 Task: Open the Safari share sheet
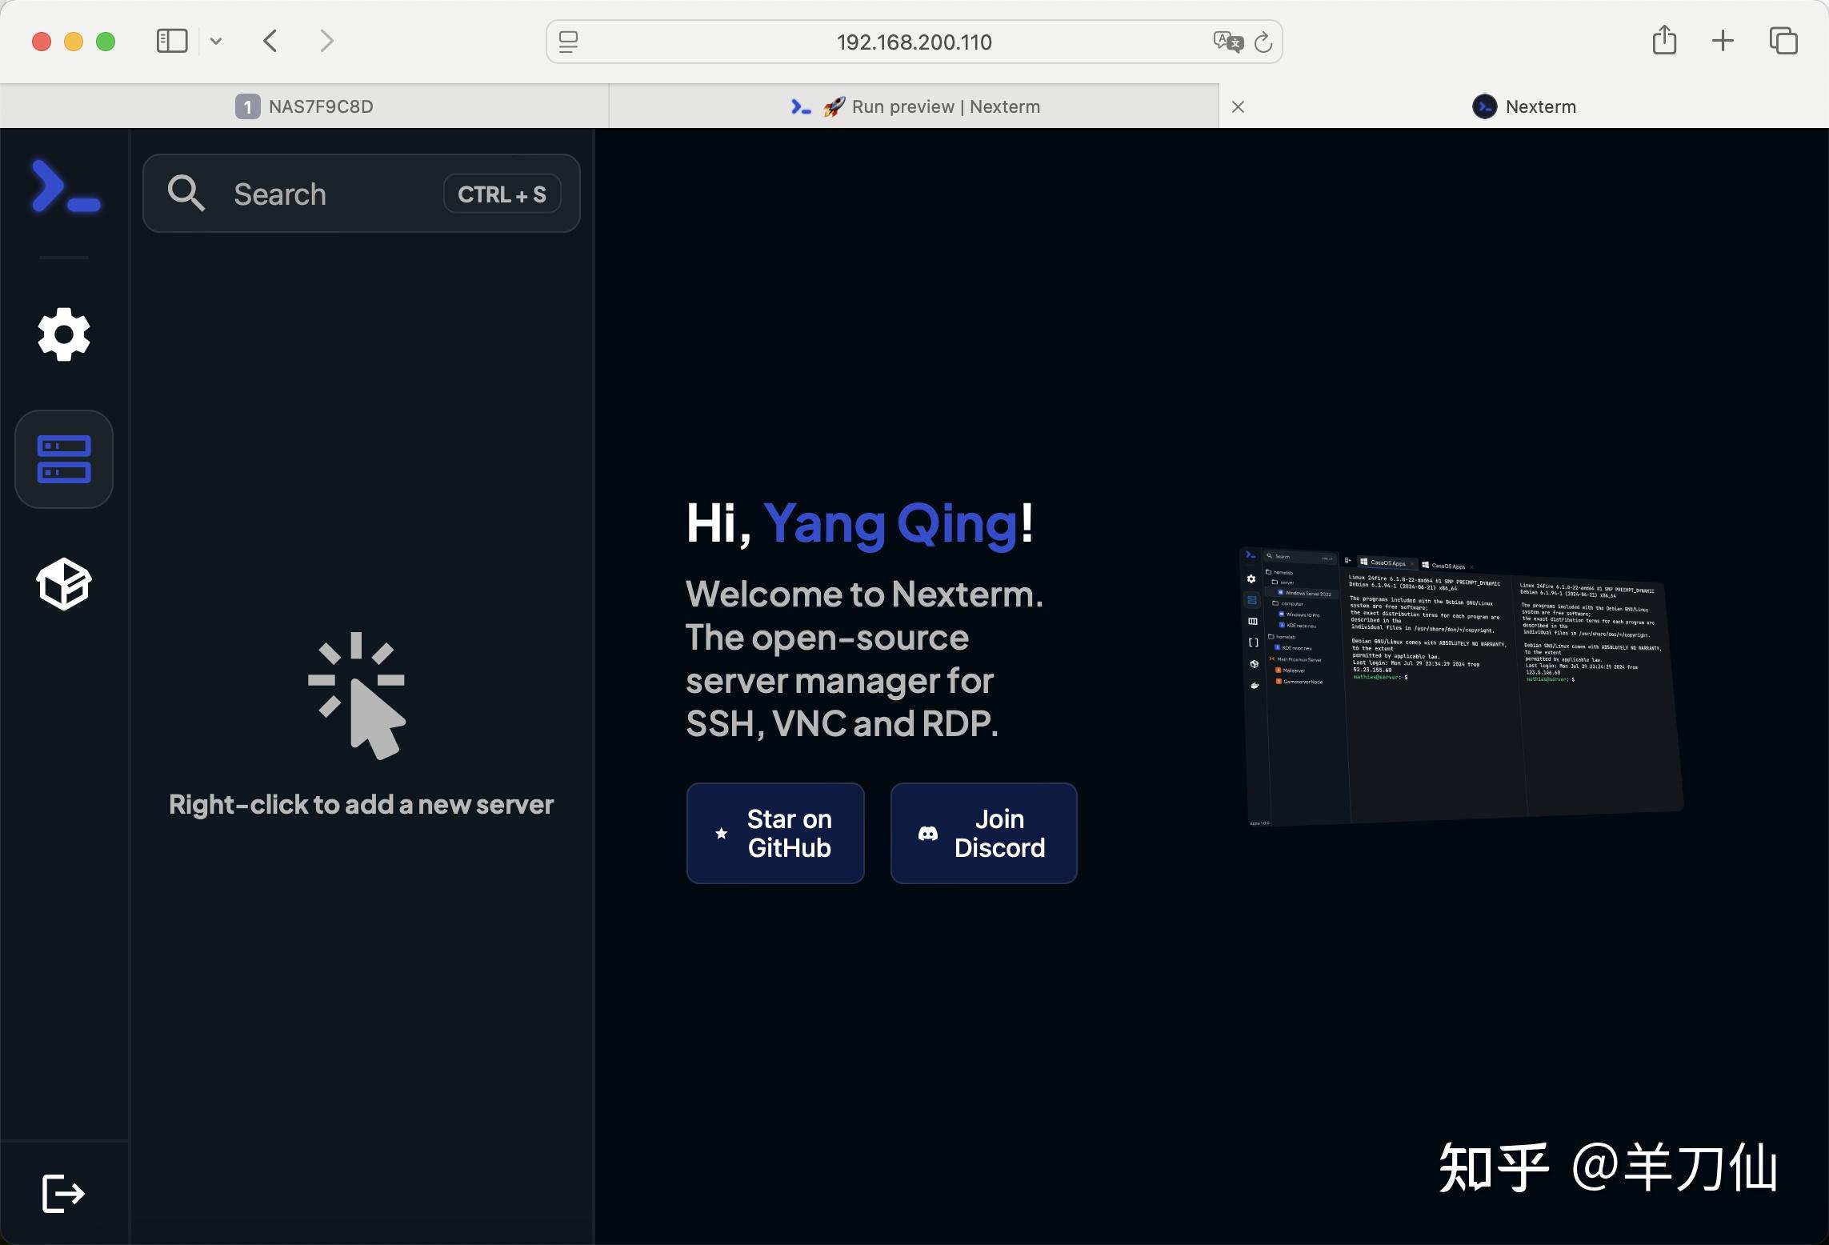1664,39
